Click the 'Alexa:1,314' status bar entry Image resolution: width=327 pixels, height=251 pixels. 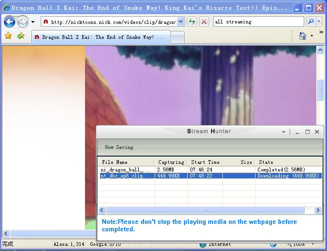pyautogui.click(x=69, y=244)
